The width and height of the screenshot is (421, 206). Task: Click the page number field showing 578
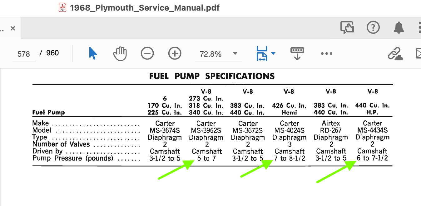24,54
